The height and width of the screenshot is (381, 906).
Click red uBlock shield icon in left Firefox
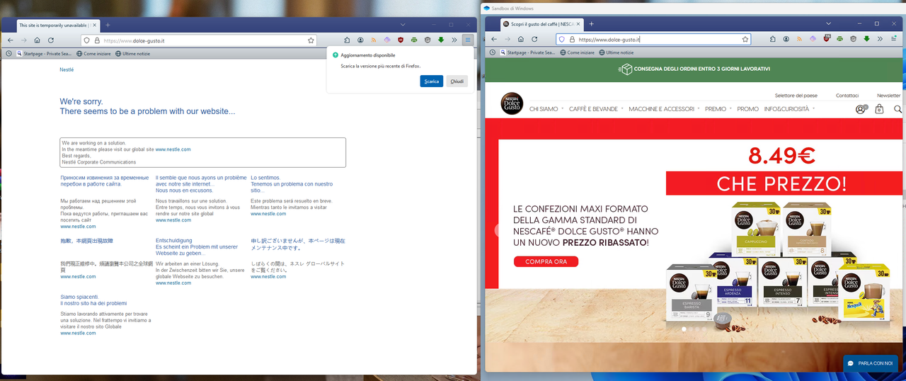tap(401, 40)
